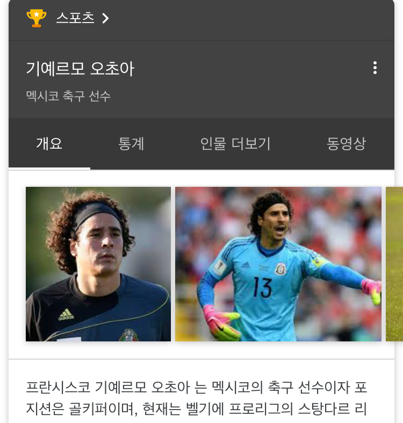
Task: Tap the white underline indicator beneath 개요
Action: [49, 169]
